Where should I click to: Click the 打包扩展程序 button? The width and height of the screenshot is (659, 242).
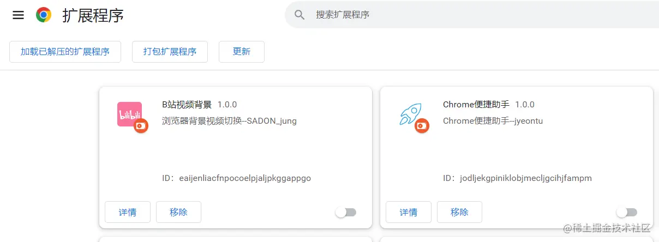click(x=170, y=52)
